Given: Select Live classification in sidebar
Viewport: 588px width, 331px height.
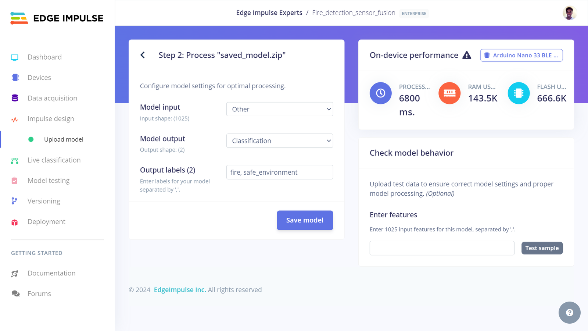Looking at the screenshot, I should click(x=54, y=160).
